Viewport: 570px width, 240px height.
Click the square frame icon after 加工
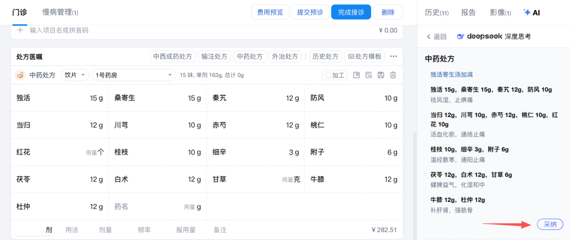[x=357, y=75]
